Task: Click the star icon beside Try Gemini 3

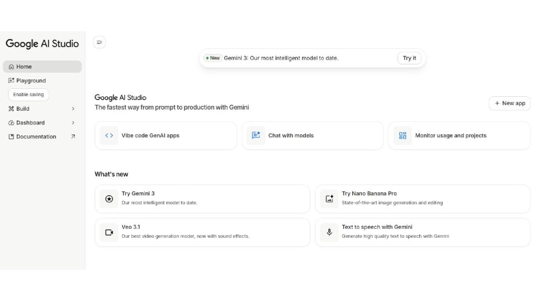Action: click(x=109, y=199)
